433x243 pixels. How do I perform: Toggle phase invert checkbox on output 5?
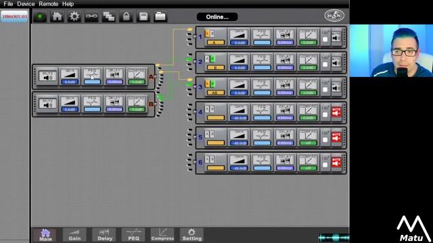[325, 140]
